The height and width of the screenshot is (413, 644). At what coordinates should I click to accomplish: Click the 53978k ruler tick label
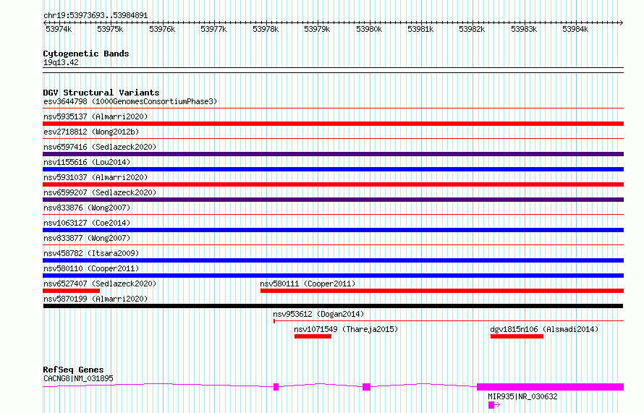[266, 29]
